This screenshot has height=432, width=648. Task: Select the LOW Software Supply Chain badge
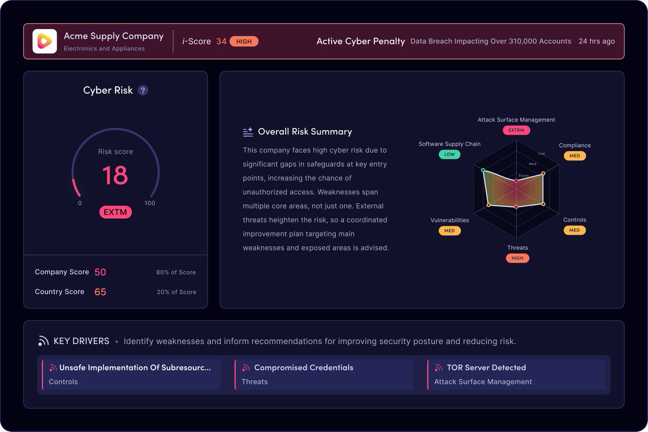pyautogui.click(x=449, y=154)
